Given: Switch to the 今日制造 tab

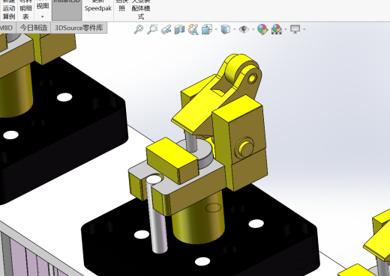Looking at the screenshot, I should (34, 28).
